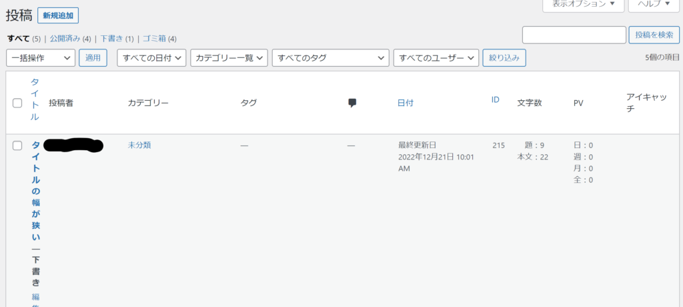Check the box for タイトルの幅が狭い post
This screenshot has width=683, height=307.
[17, 145]
